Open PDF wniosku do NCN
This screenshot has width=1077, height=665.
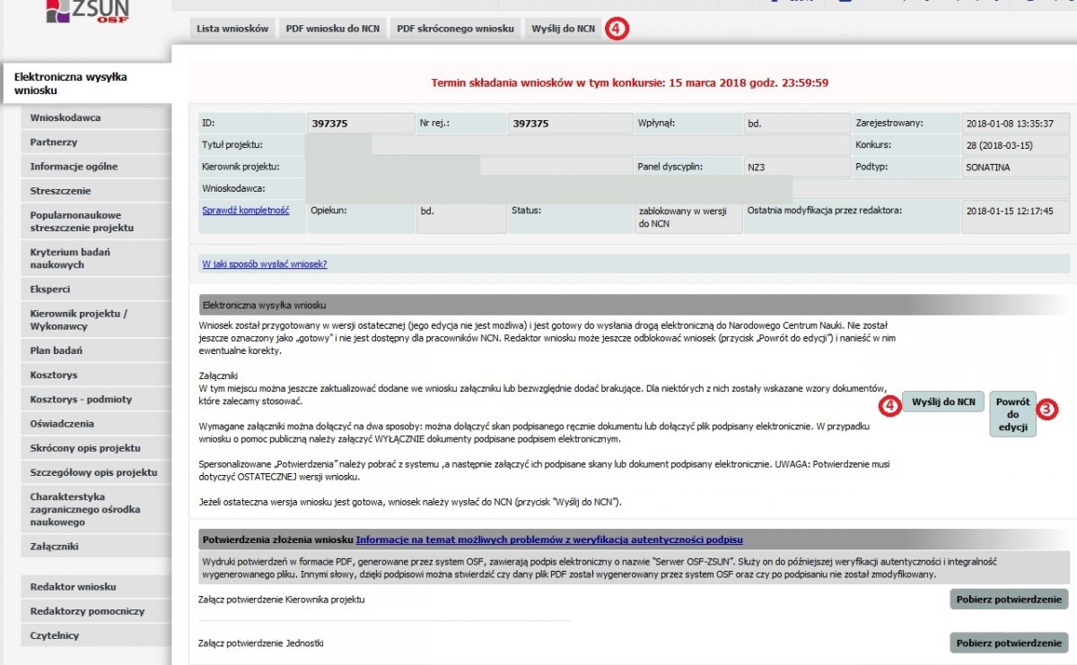[333, 29]
